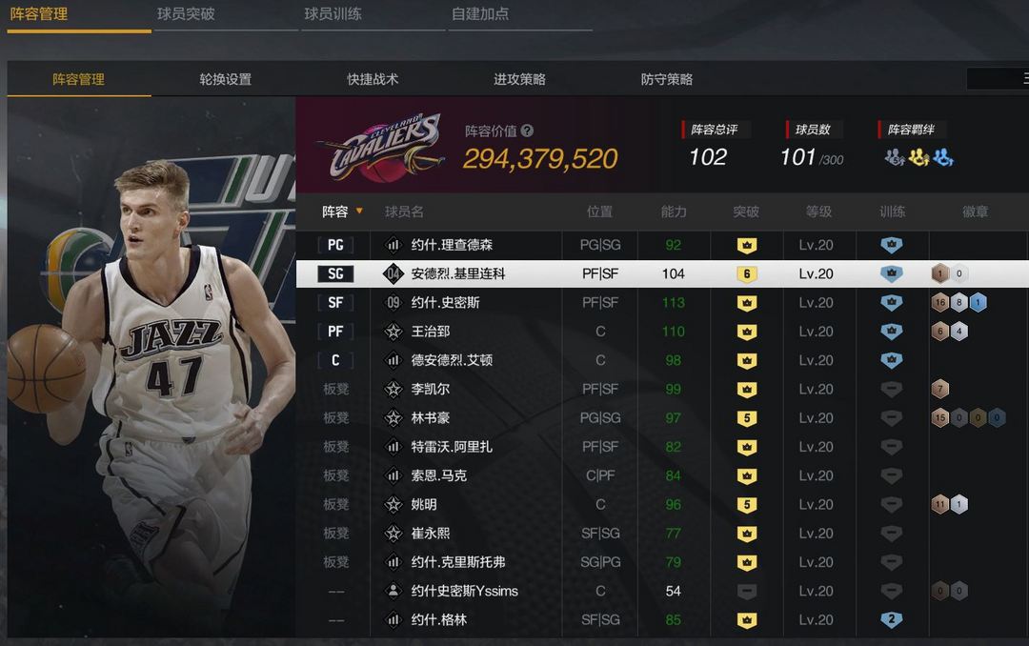Click the bronze badge 7 for 李凯尔
1029x646 pixels.
[x=940, y=390]
